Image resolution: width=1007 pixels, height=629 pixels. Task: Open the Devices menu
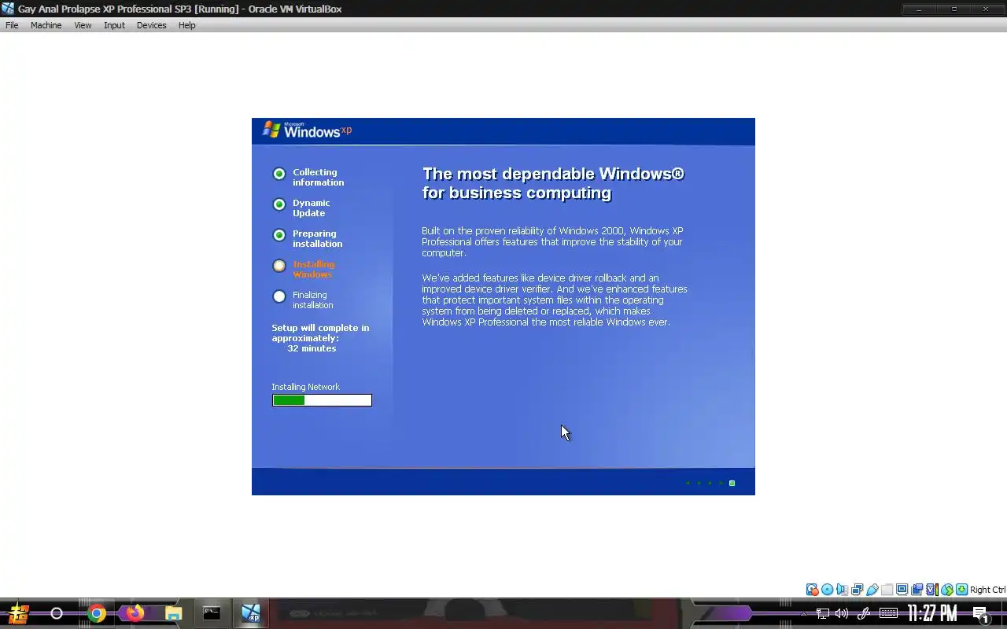151,25
